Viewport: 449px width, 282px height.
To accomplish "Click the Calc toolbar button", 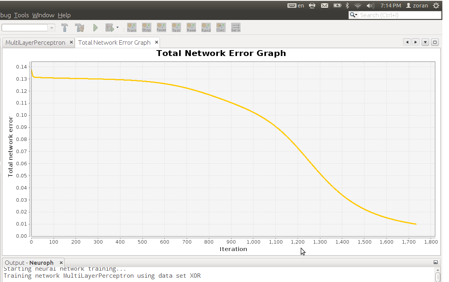I will tap(221, 27).
